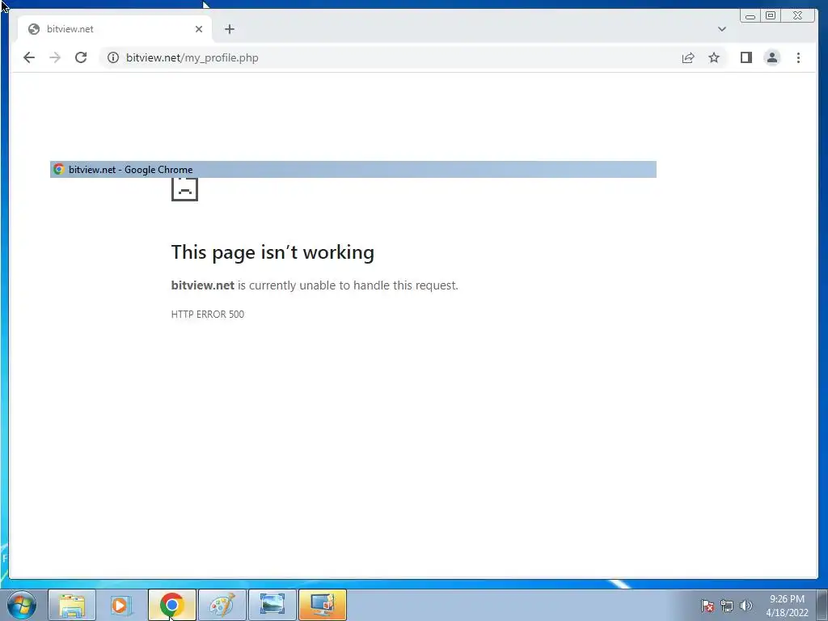This screenshot has height=621, width=828.
Task: Click the bitview.net - Google Chrome tooltip
Action: (353, 170)
